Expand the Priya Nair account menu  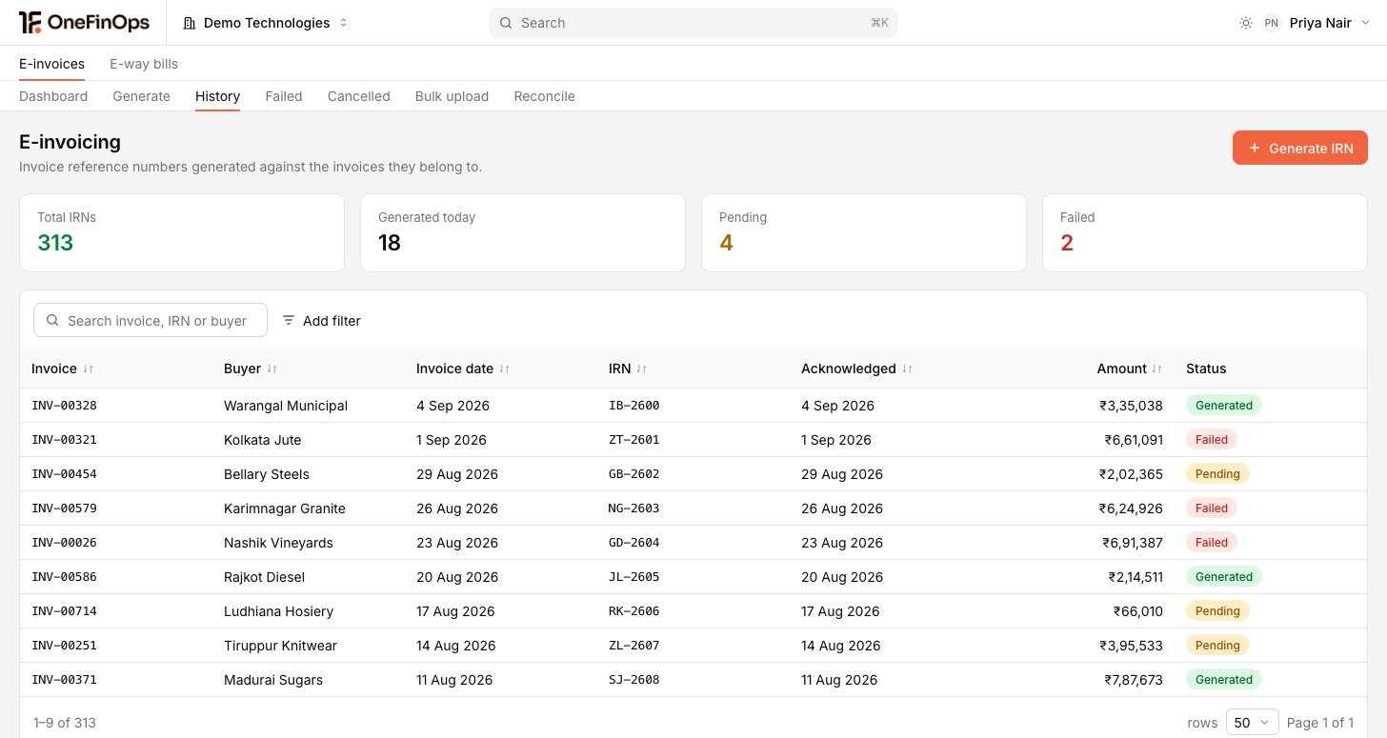click(x=1316, y=23)
